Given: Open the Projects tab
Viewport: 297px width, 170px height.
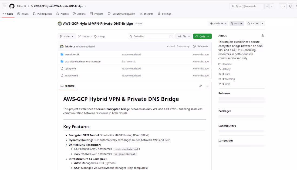Looking at the screenshot, I should (97, 14).
